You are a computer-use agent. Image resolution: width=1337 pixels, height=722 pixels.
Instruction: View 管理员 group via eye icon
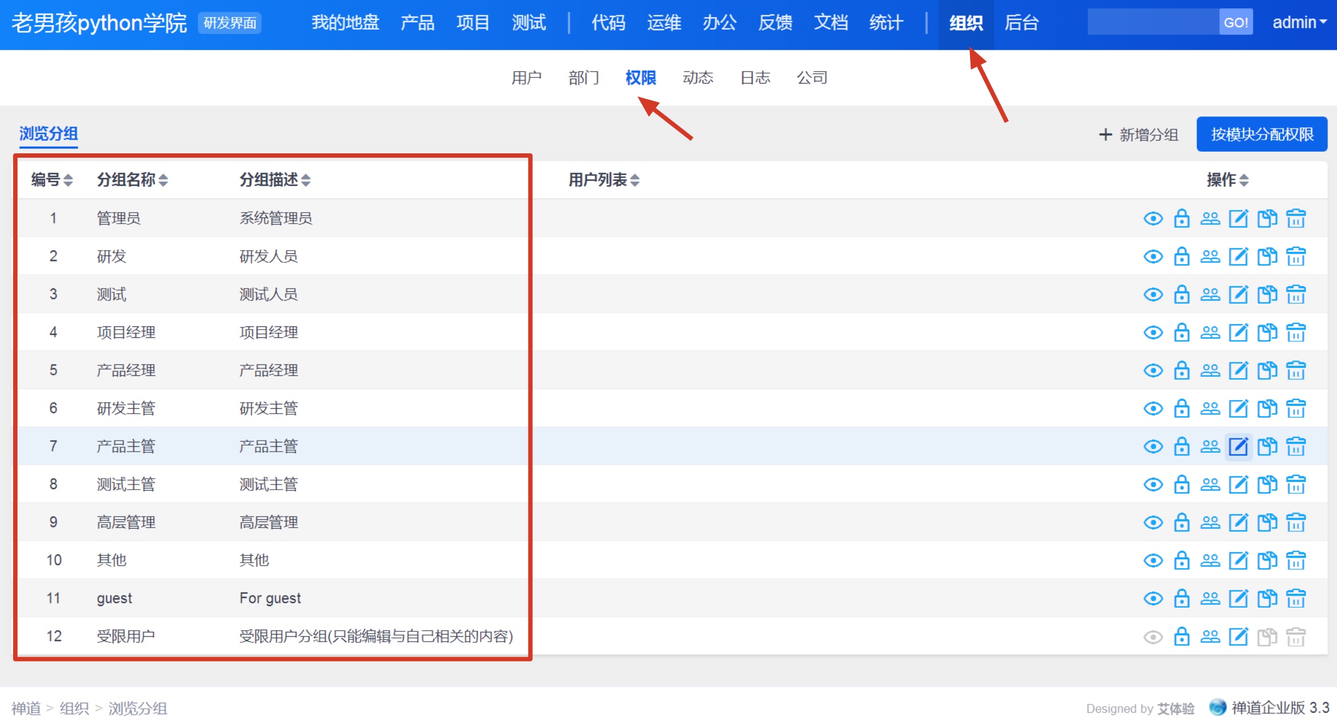[x=1153, y=219]
